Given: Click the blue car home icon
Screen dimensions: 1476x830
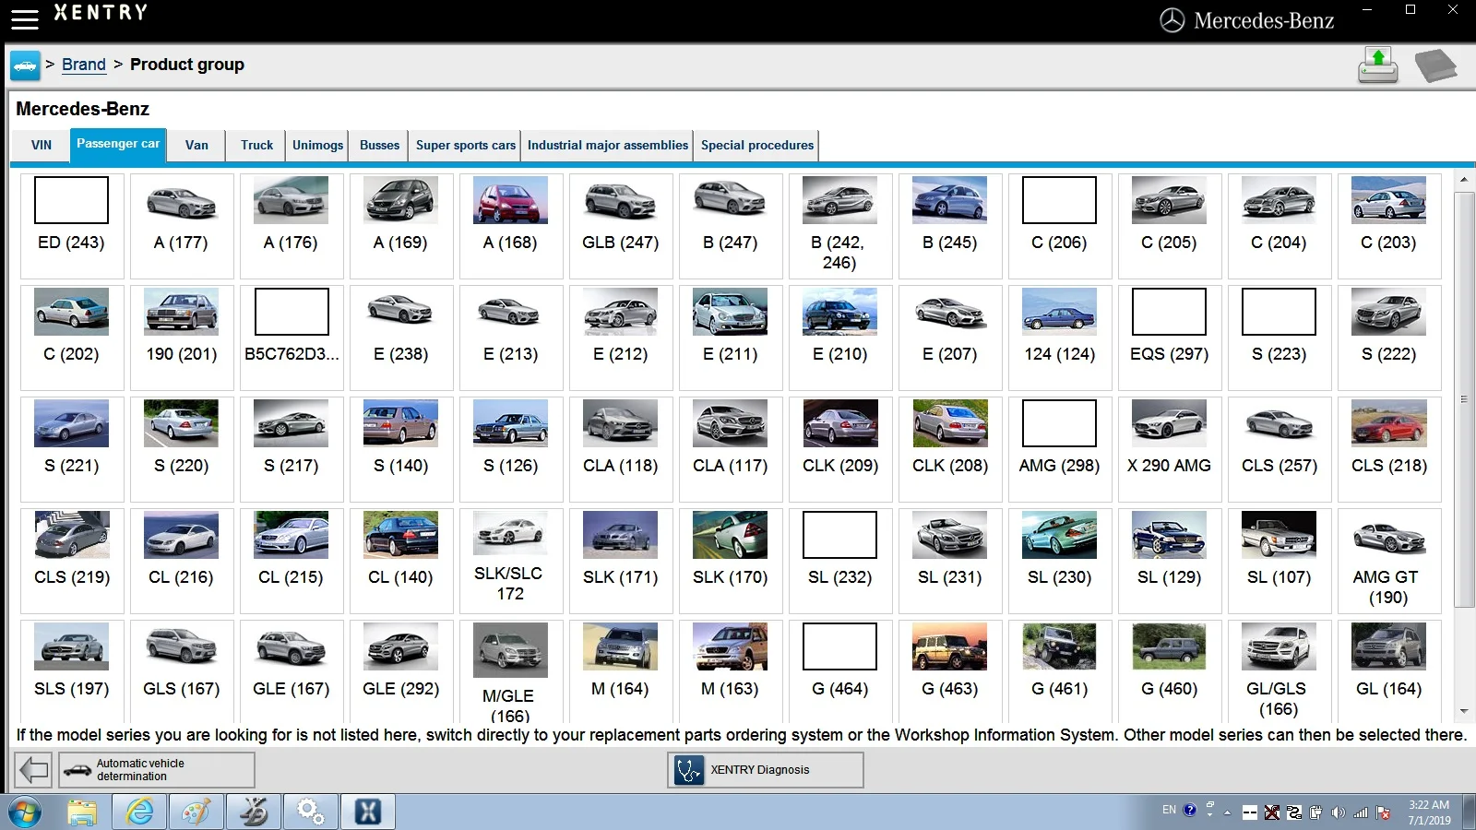Looking at the screenshot, I should [25, 65].
